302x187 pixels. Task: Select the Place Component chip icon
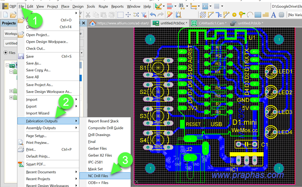point(281,15)
